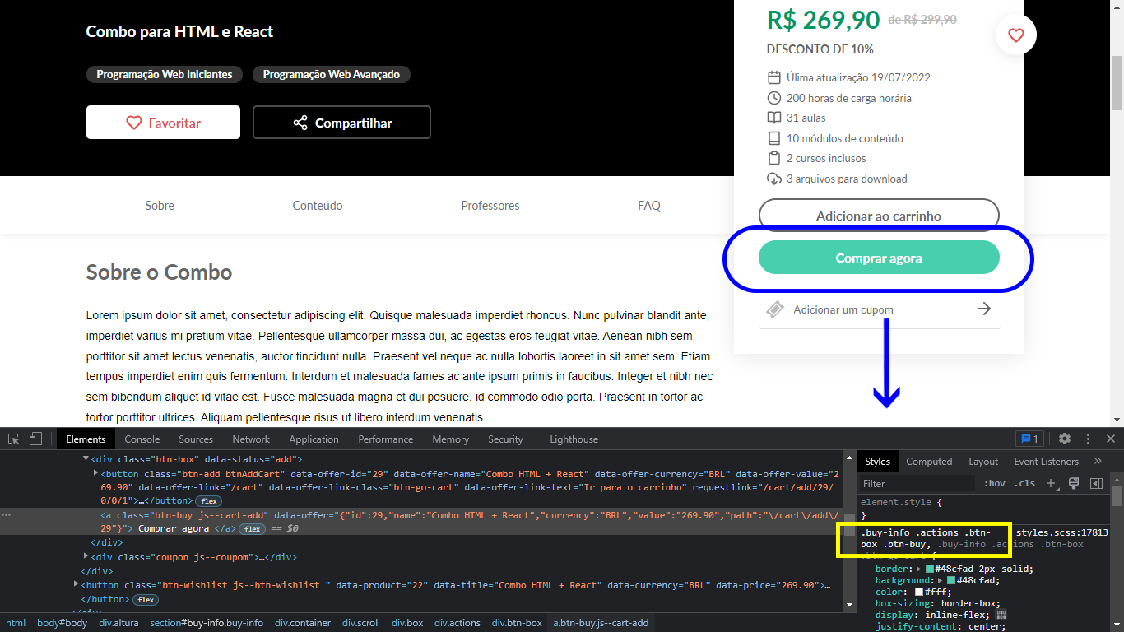
Task: Click the Programação Web Iniciantes tag
Action: [x=165, y=74]
